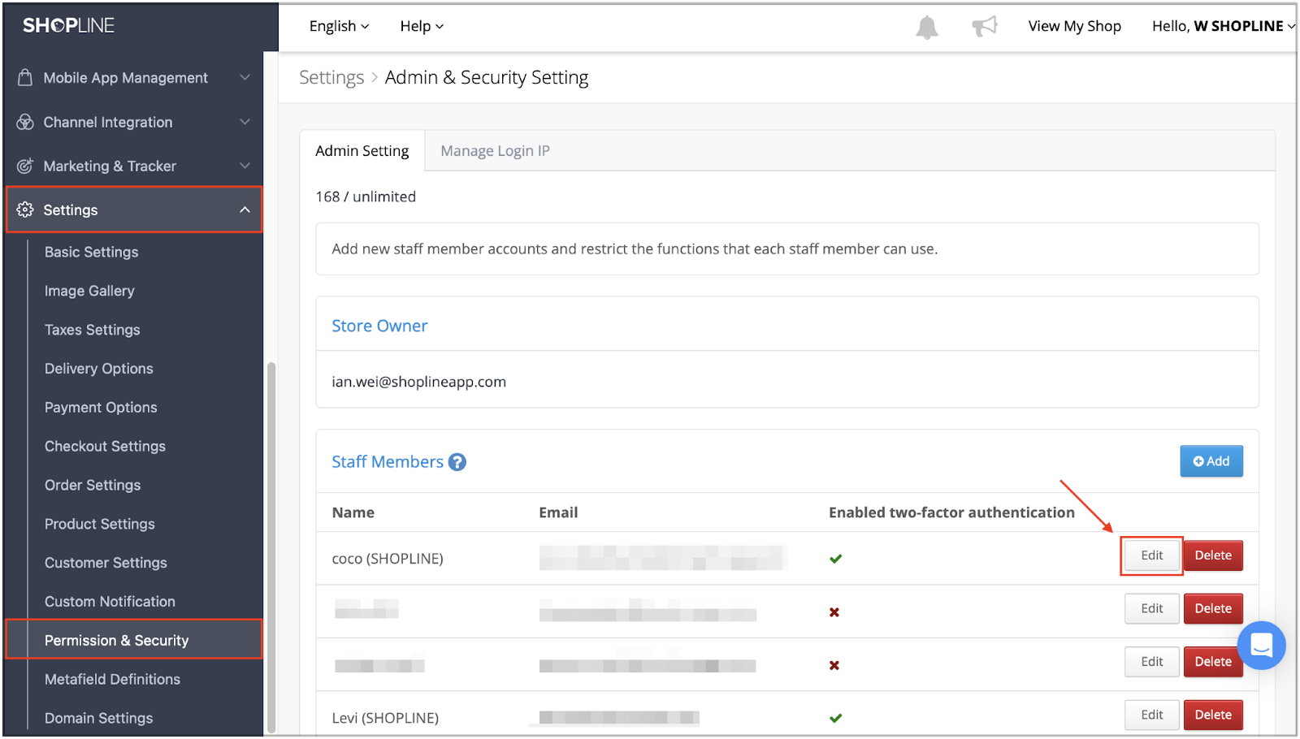Click the ian.wei@shoplineapp.com owner email
The height and width of the screenshot is (739, 1300).
click(418, 382)
